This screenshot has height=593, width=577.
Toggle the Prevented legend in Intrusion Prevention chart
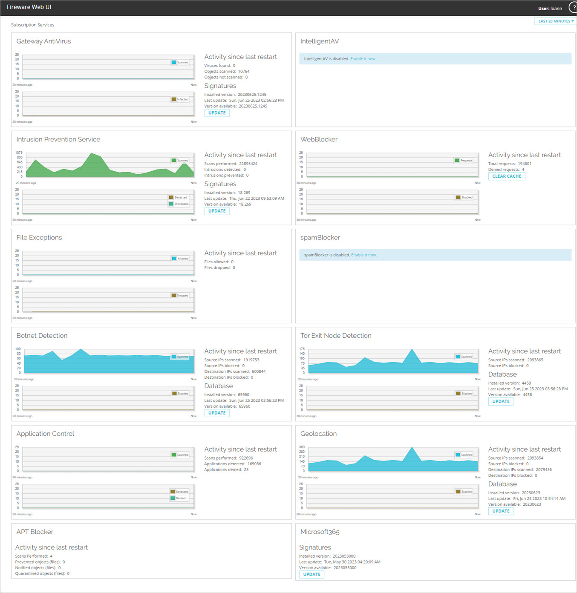[x=171, y=204]
